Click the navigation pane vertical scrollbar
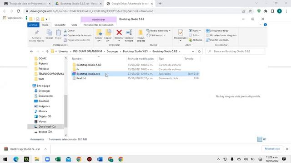291x163 pixels. coord(65,111)
